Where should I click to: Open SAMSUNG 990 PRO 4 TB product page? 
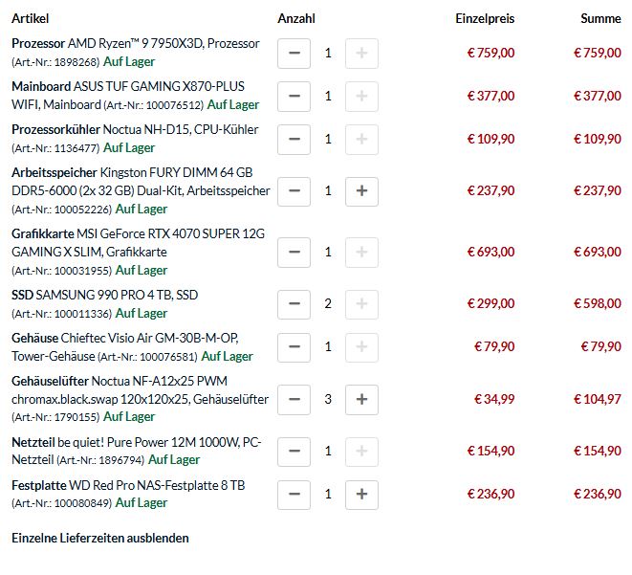click(117, 295)
